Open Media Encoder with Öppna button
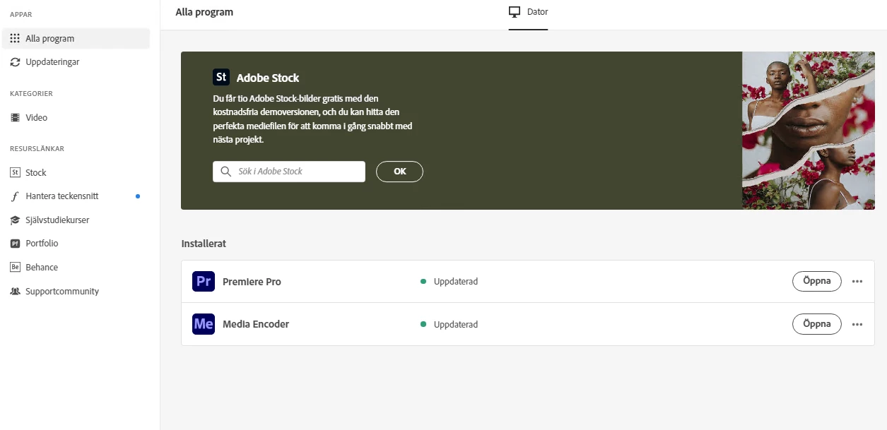The height and width of the screenshot is (430, 887). click(x=817, y=324)
